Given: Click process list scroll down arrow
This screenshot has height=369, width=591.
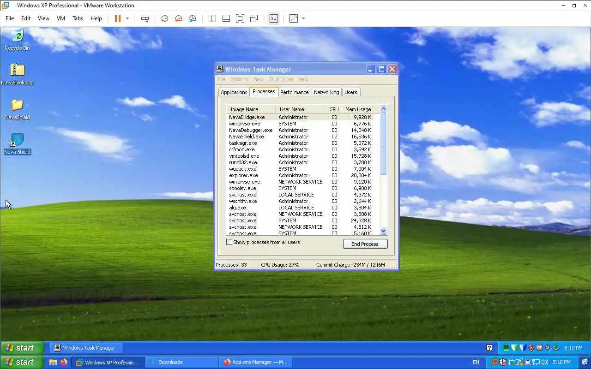Looking at the screenshot, I should pos(383,231).
